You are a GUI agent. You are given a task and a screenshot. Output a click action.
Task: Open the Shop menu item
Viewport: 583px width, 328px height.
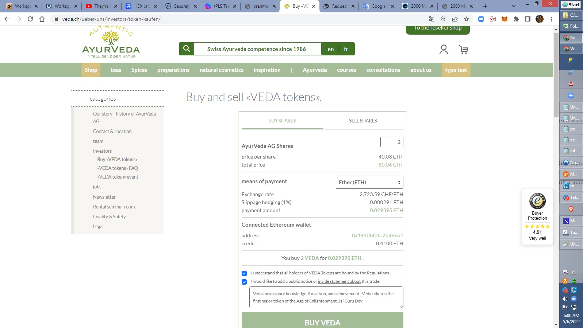click(91, 70)
